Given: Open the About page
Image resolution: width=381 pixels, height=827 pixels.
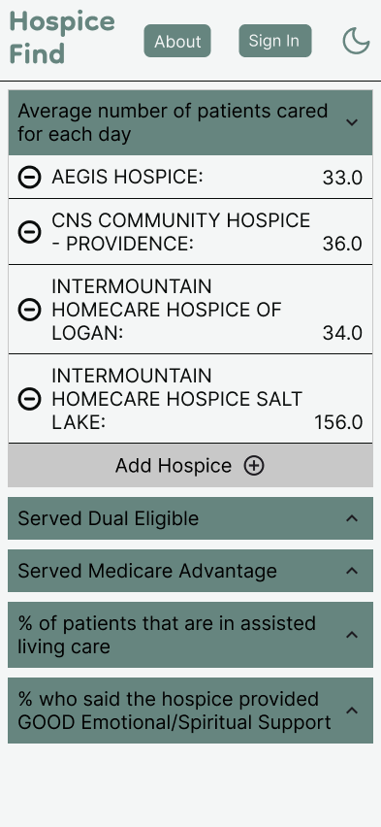Looking at the screenshot, I should (177, 41).
